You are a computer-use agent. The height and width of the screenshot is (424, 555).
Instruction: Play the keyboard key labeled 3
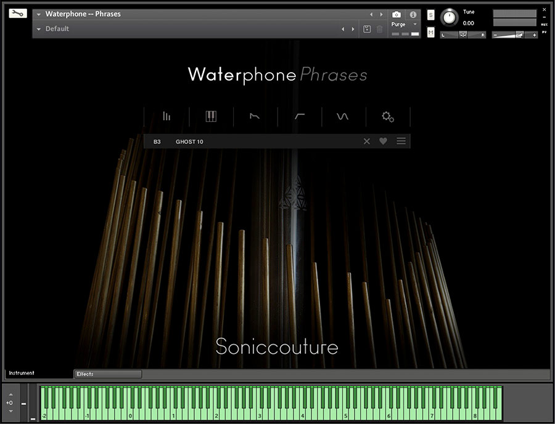coord(260,414)
